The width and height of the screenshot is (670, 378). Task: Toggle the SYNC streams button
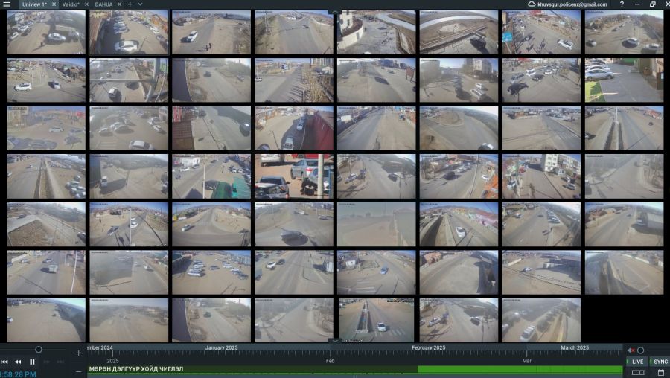pos(660,362)
